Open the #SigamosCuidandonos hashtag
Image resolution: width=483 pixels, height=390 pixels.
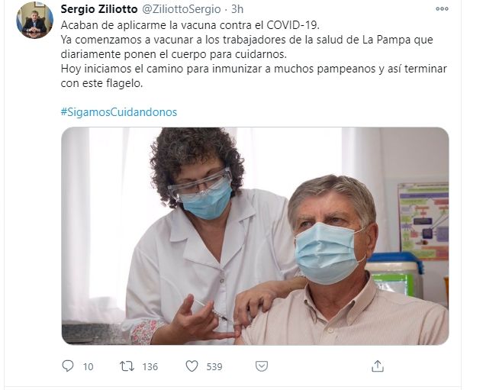tap(119, 112)
